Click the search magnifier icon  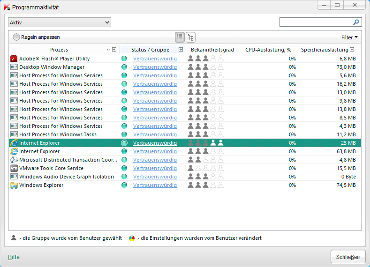click(356, 22)
